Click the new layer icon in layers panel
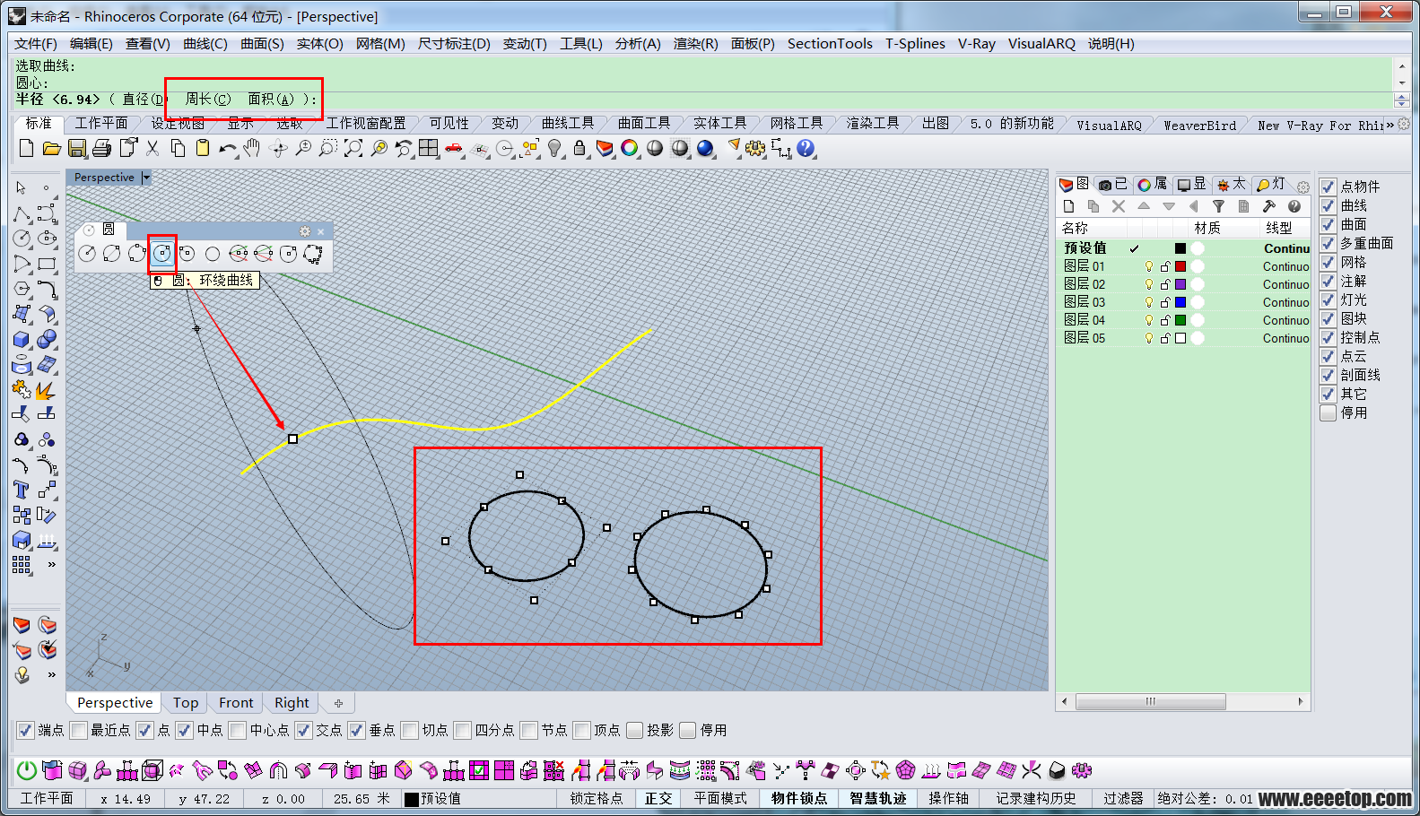Viewport: 1420px width, 816px height. coord(1068,206)
